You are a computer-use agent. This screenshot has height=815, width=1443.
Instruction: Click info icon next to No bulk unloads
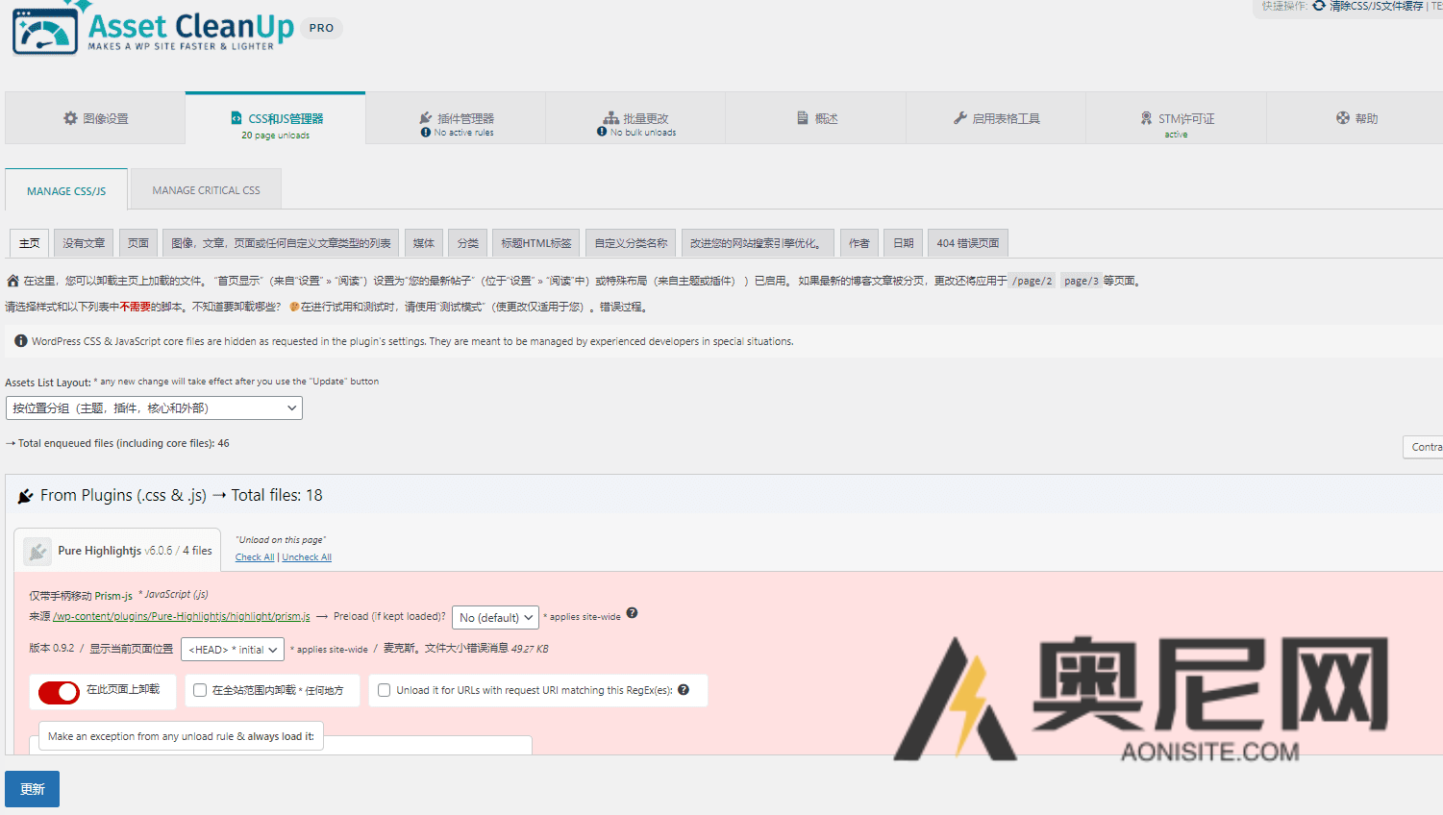click(x=602, y=133)
